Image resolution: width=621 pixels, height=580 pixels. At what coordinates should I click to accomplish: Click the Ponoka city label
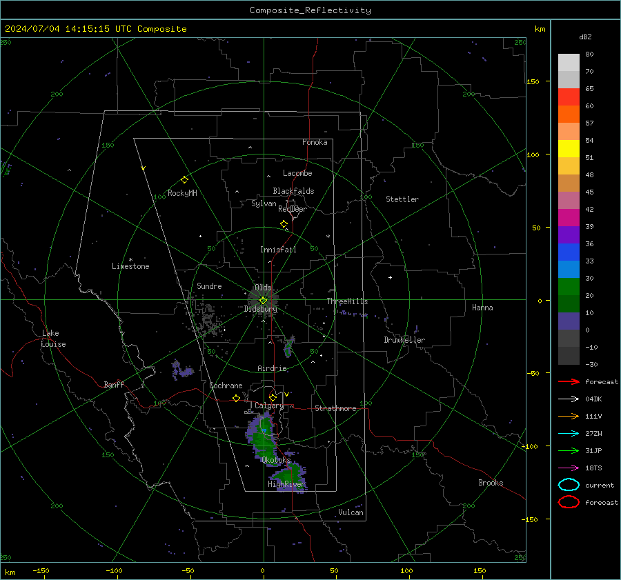point(315,142)
